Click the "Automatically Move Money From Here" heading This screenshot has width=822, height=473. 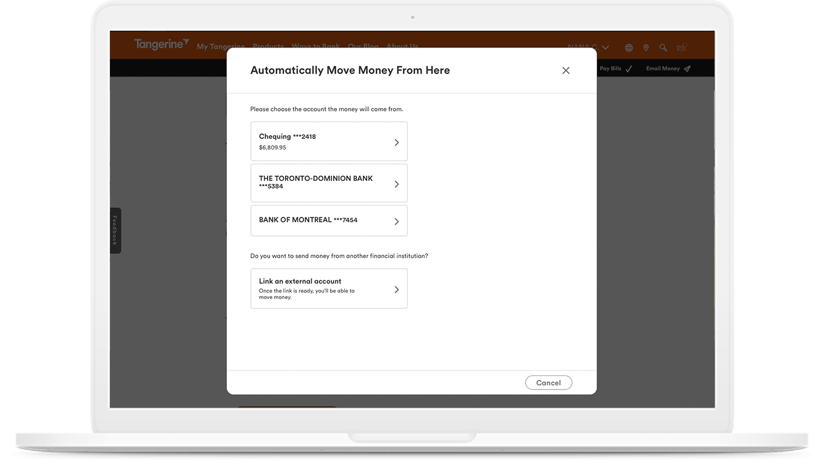(x=350, y=70)
